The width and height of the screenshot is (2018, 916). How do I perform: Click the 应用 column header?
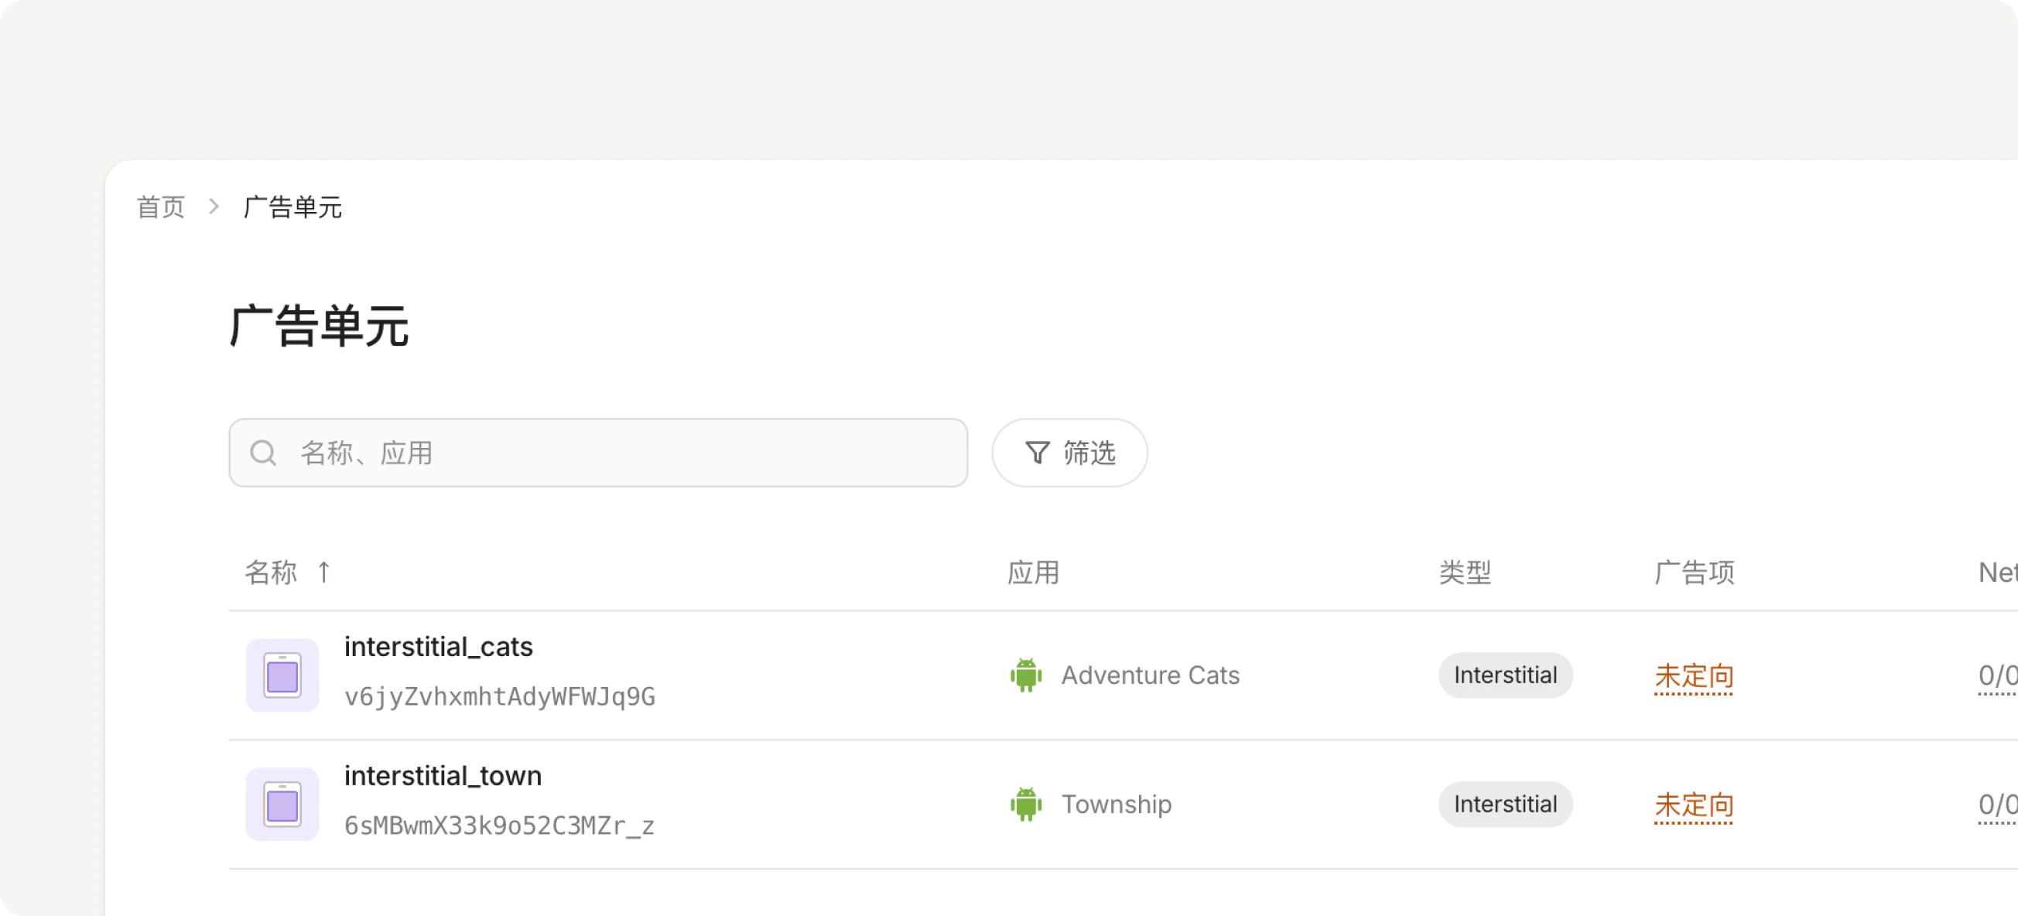click(1032, 572)
